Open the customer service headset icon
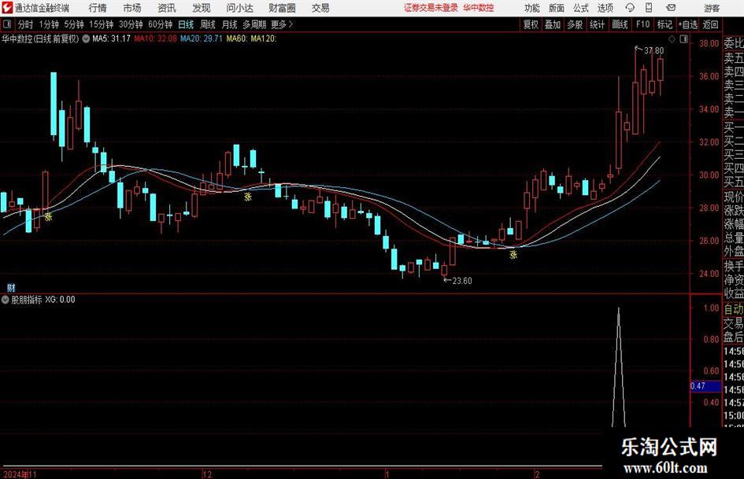The image size is (744, 479). pyautogui.click(x=630, y=8)
